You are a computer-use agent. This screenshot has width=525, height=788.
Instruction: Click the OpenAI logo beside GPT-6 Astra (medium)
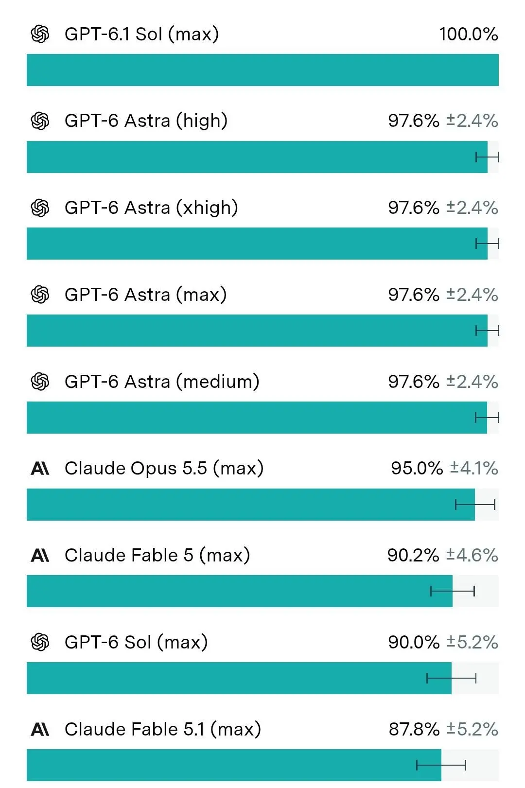click(40, 382)
